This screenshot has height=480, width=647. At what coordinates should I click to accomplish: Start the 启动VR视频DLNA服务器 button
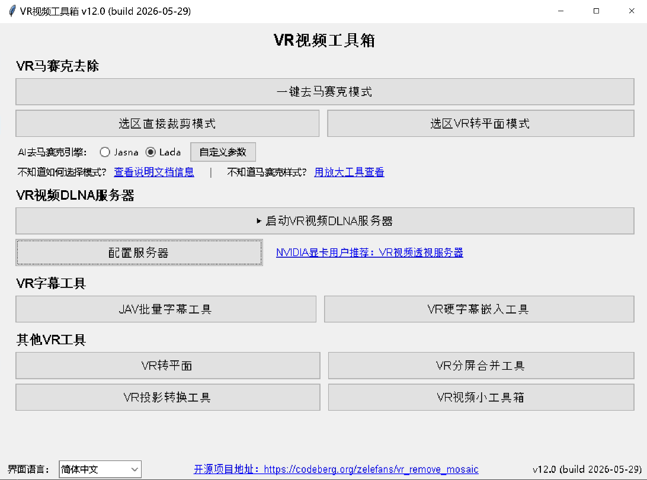coord(325,221)
